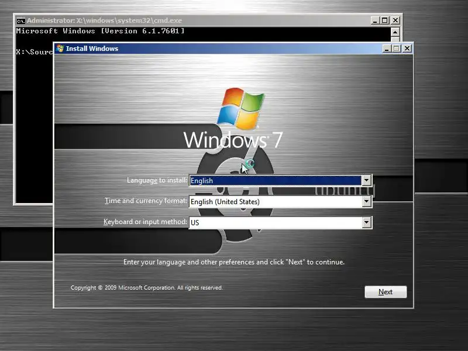Open Keyboard or input method dropdown arrow

pyautogui.click(x=367, y=222)
